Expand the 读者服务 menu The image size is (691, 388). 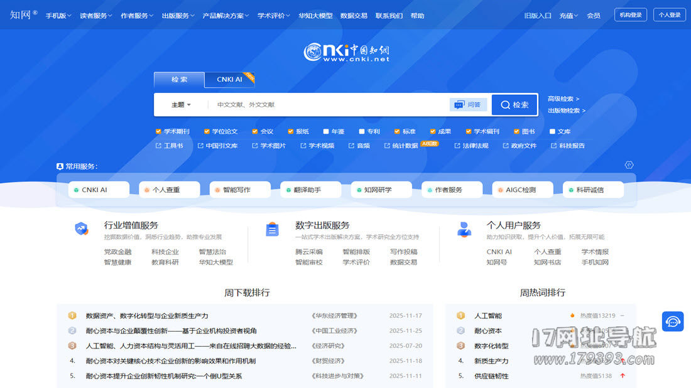pos(96,16)
